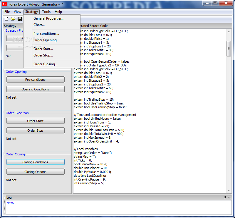Choose Chart... menu entry
Viewport: 235px width, 218px height.
(52, 25)
